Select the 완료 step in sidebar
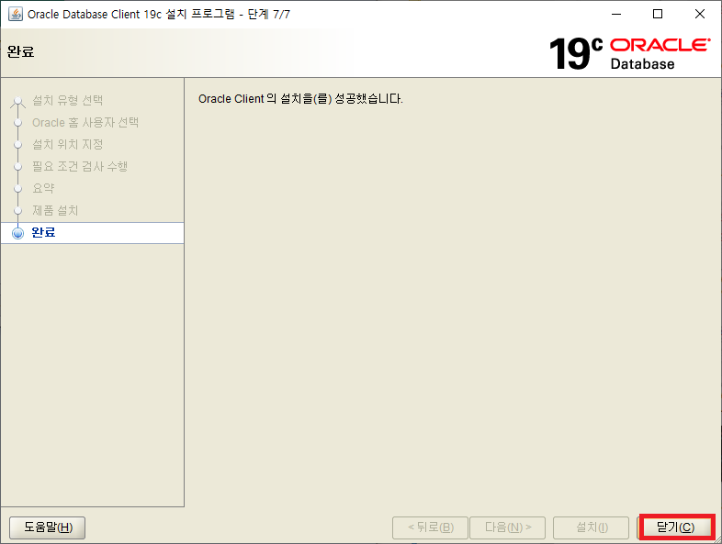 [92, 233]
